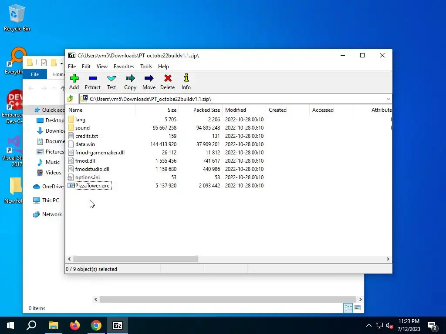Select the Visual Studio 2017 desktop icon
This screenshot has height=334, width=446.
pos(14,144)
